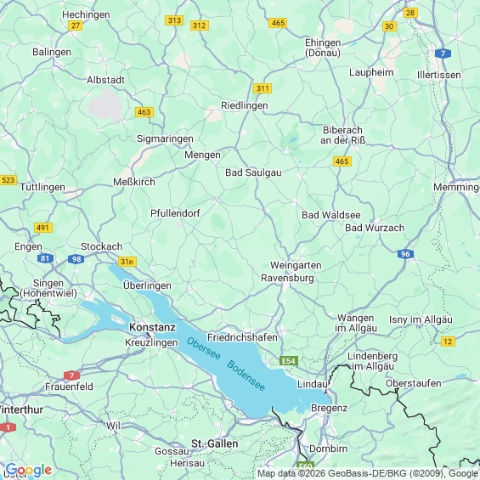Click the E54 route badge near Friedrichshafen

click(x=289, y=361)
